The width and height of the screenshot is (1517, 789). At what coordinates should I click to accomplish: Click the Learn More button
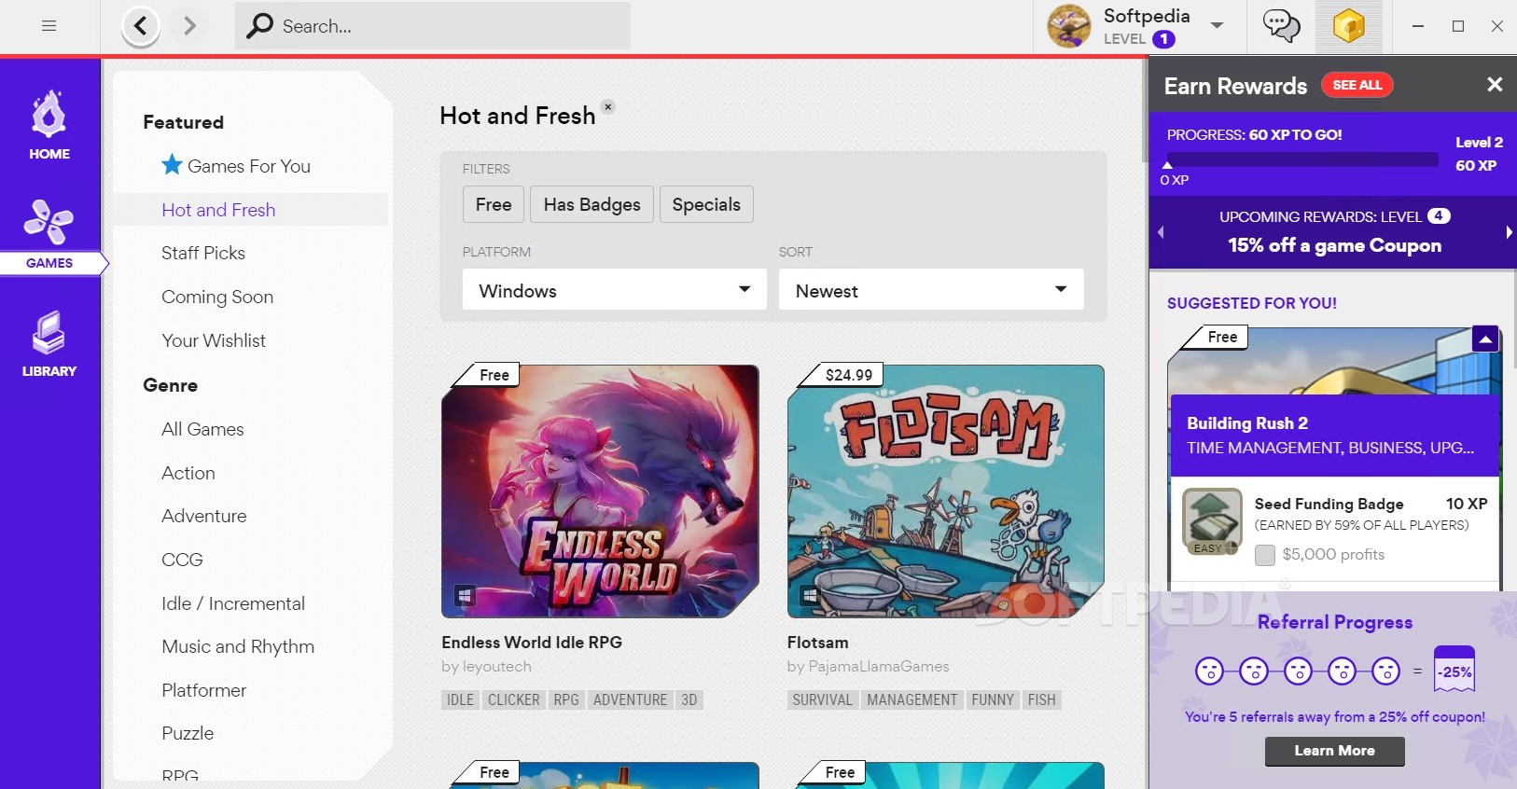[x=1334, y=751]
